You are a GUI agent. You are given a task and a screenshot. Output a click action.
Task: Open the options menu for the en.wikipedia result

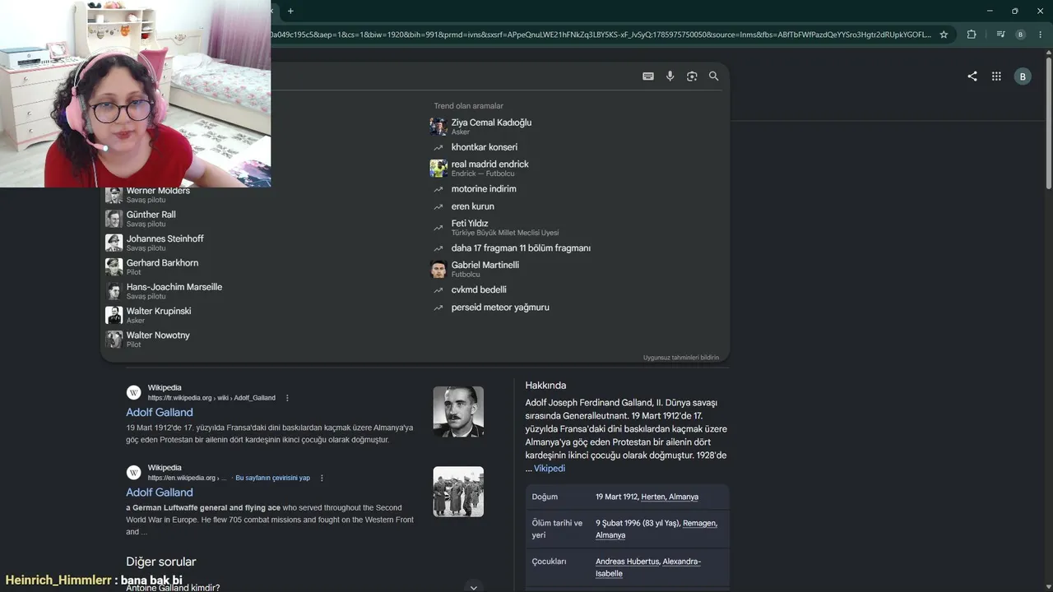[322, 478]
